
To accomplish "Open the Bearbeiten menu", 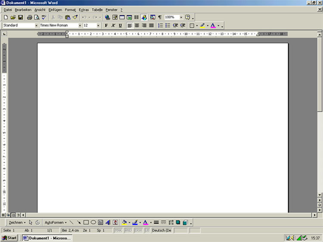I will coord(23,10).
